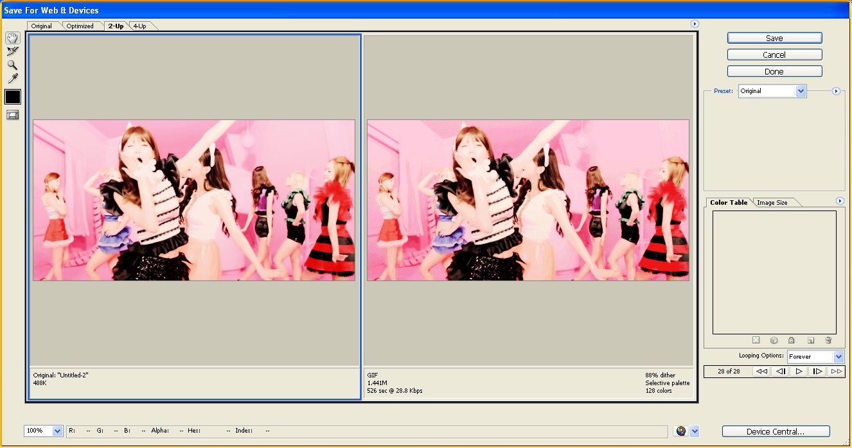Click the '526 sec @ 28.8 Kbps' text
This screenshot has width=852, height=448.
(395, 390)
